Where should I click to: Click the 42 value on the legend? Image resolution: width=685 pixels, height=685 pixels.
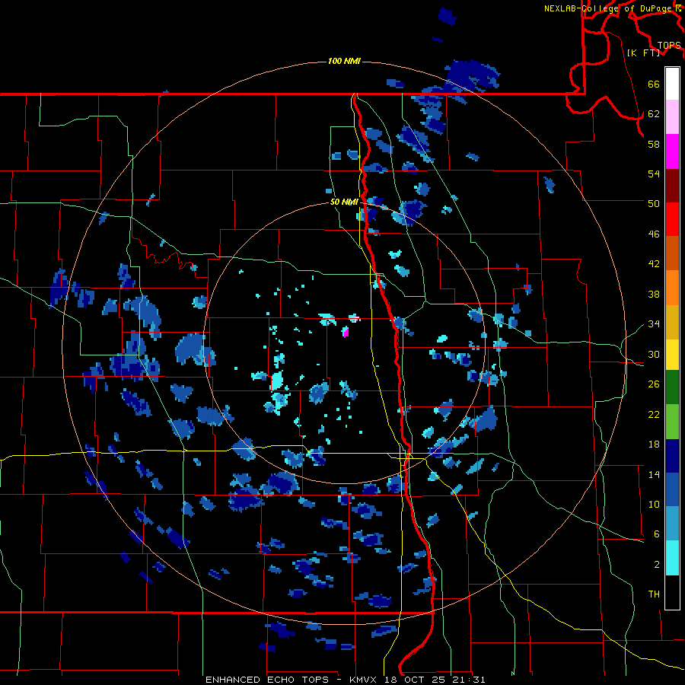[654, 264]
